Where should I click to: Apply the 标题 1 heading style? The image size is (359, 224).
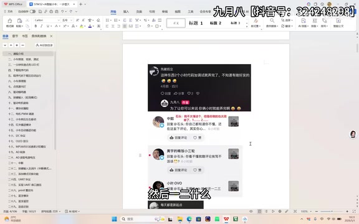point(196,23)
